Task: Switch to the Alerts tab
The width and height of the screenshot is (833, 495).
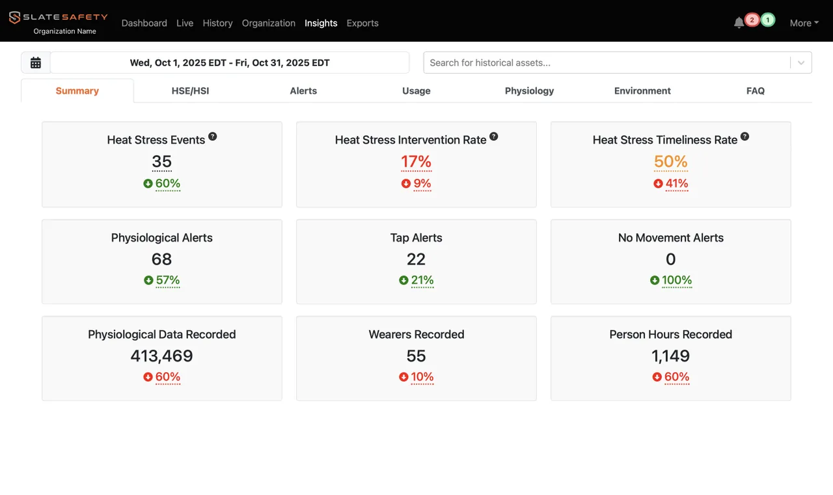Action: pyautogui.click(x=303, y=91)
